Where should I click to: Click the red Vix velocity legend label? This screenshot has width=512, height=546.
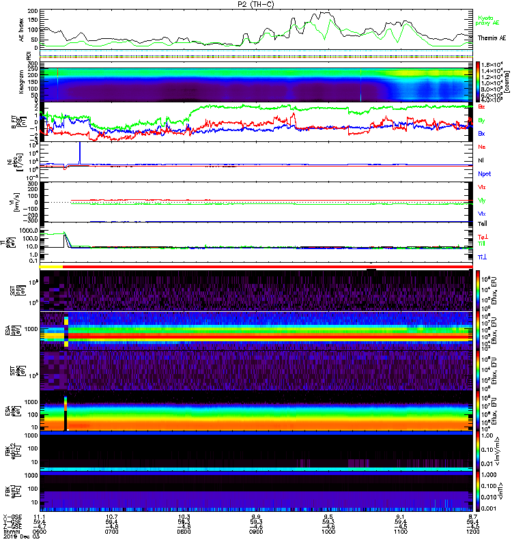point(482,187)
